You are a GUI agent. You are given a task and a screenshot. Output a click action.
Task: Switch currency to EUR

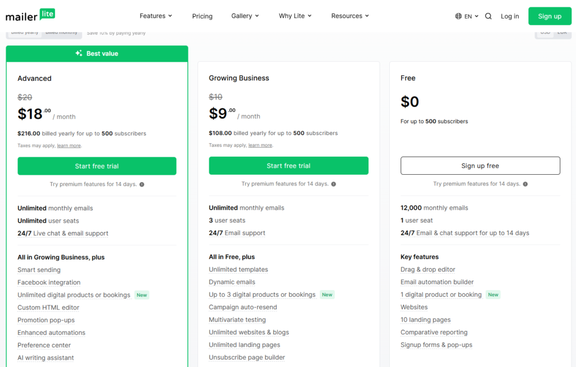pyautogui.click(x=562, y=32)
